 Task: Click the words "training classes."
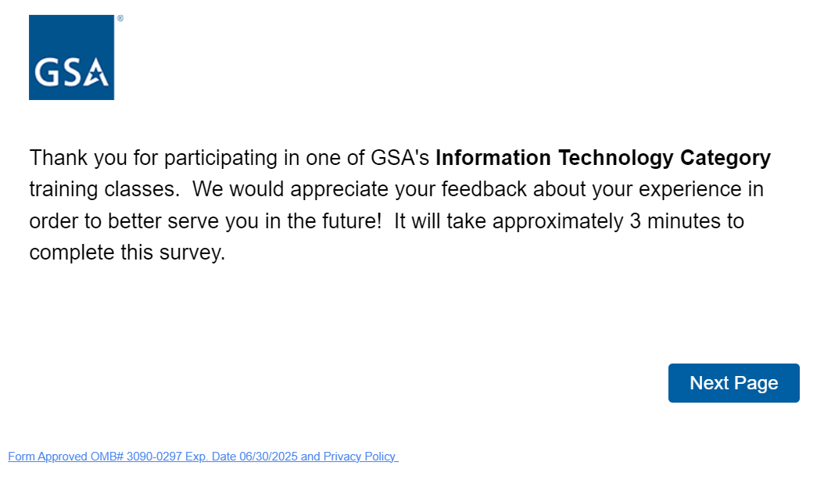click(99, 189)
